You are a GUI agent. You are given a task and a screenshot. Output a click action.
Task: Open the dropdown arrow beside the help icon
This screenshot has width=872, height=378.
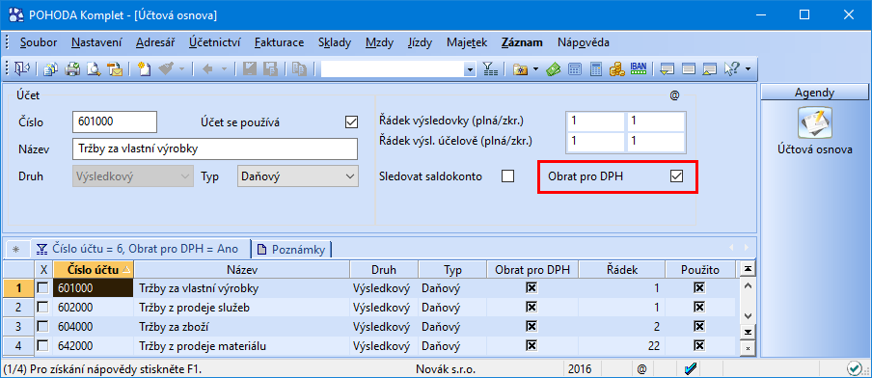[x=748, y=69]
